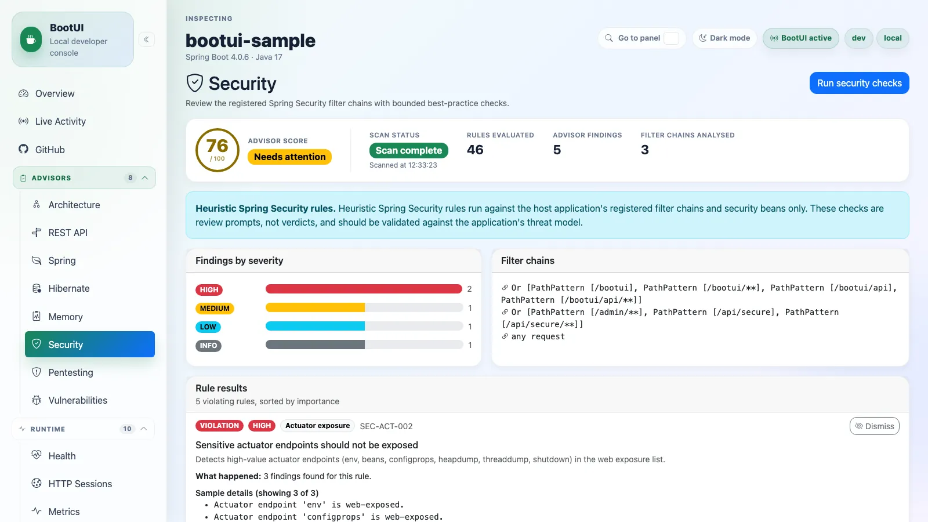This screenshot has height=522, width=928.
Task: Click the Vulnerabilities bug icon
Action: pos(37,400)
